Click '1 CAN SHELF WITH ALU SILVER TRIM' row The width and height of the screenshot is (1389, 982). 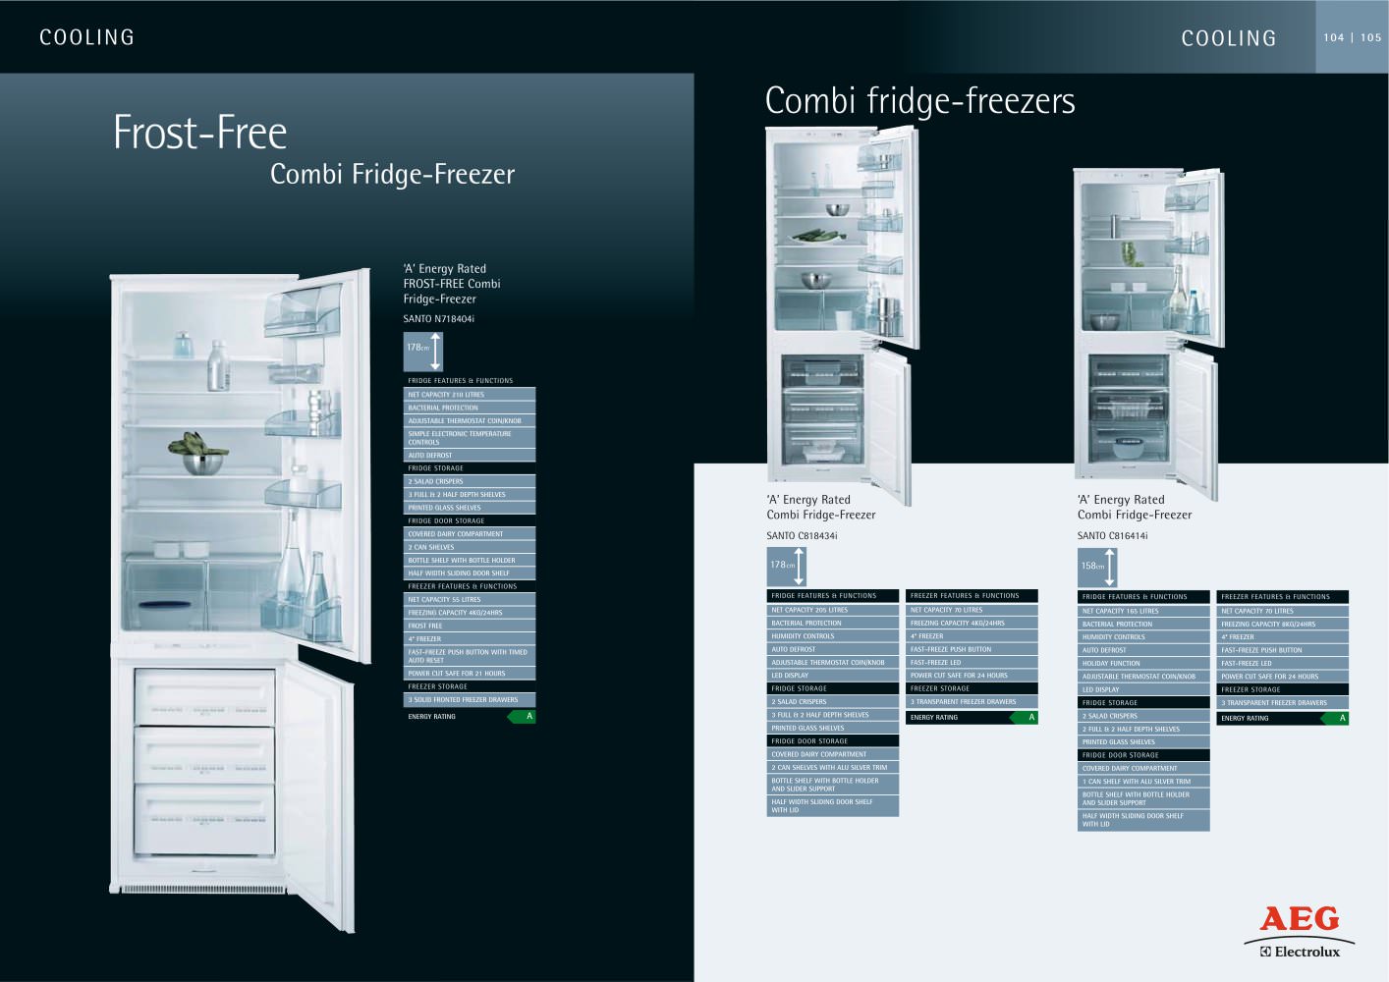coord(1143,782)
